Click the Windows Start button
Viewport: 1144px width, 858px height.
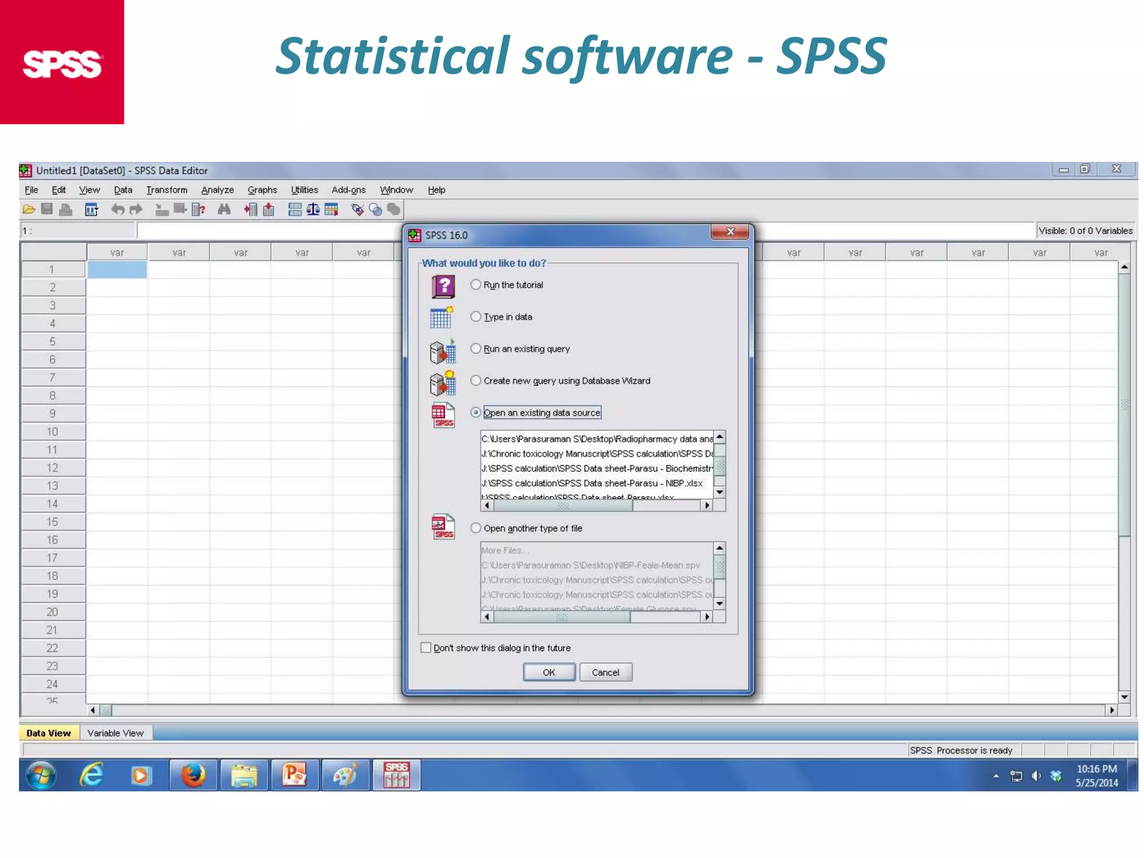pos(41,775)
